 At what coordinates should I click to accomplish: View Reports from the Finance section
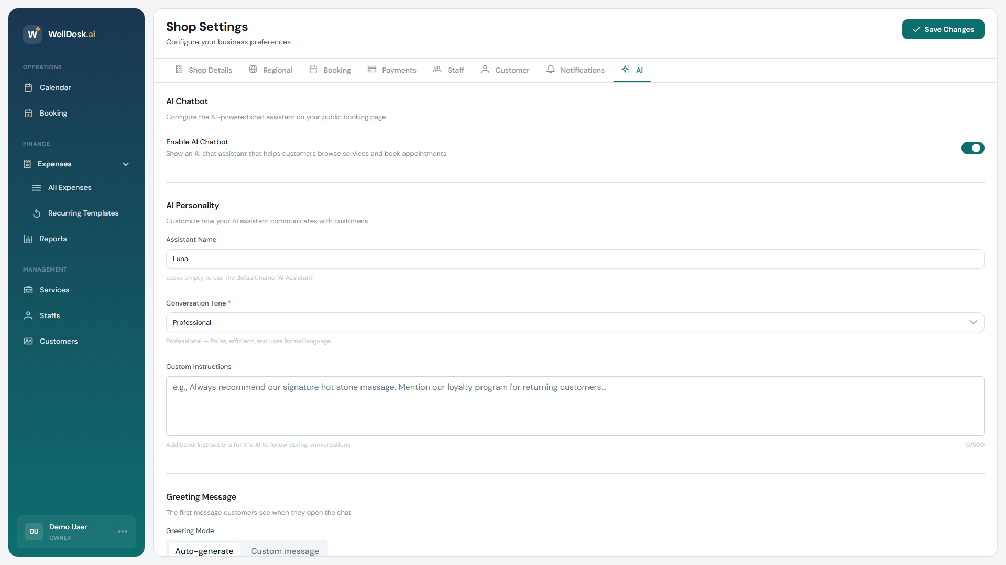tap(53, 239)
